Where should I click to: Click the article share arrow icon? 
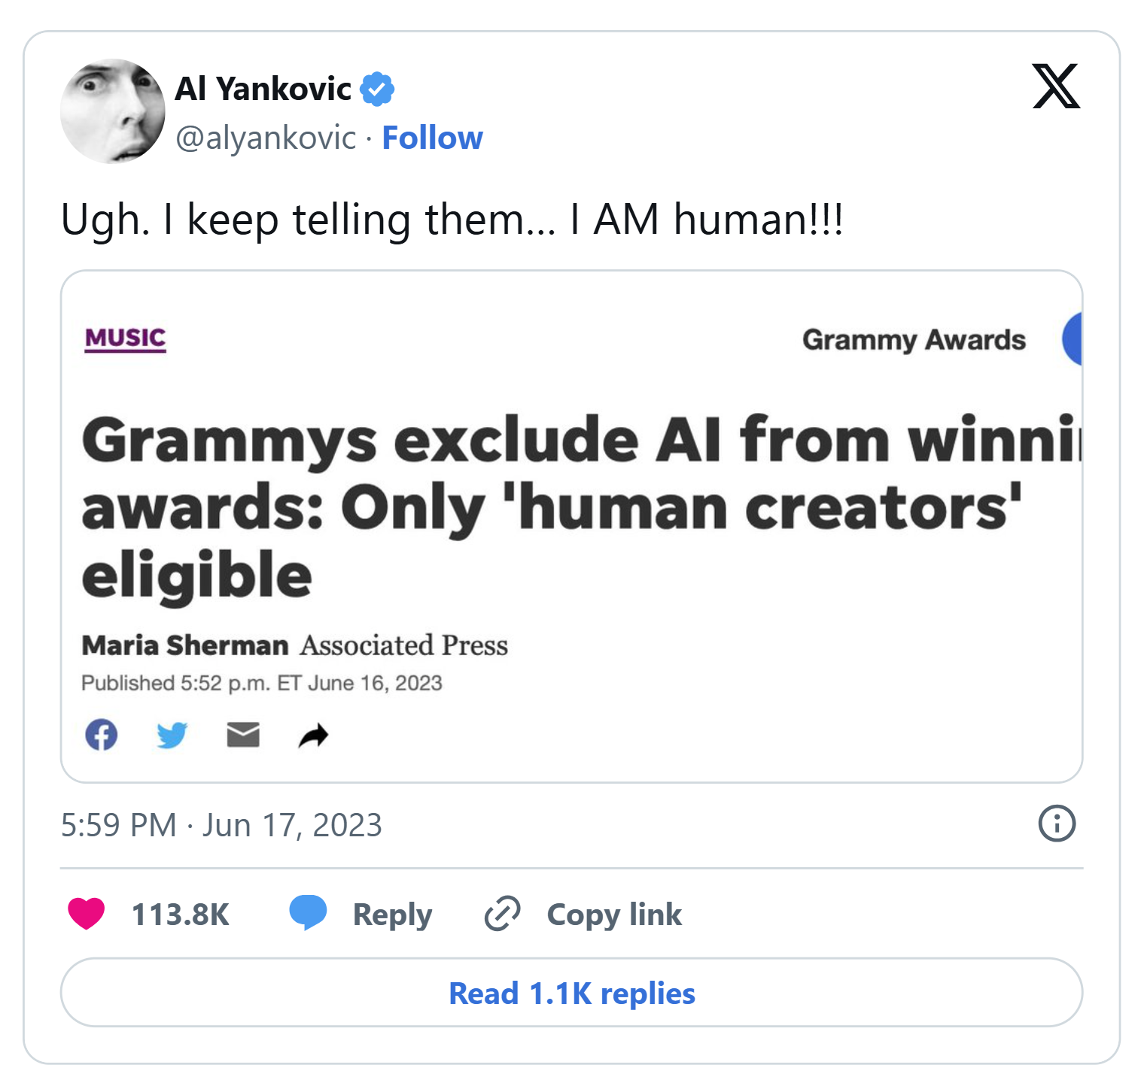(313, 735)
